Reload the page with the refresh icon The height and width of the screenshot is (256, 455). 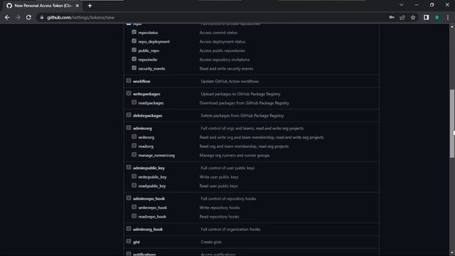pyautogui.click(x=28, y=17)
